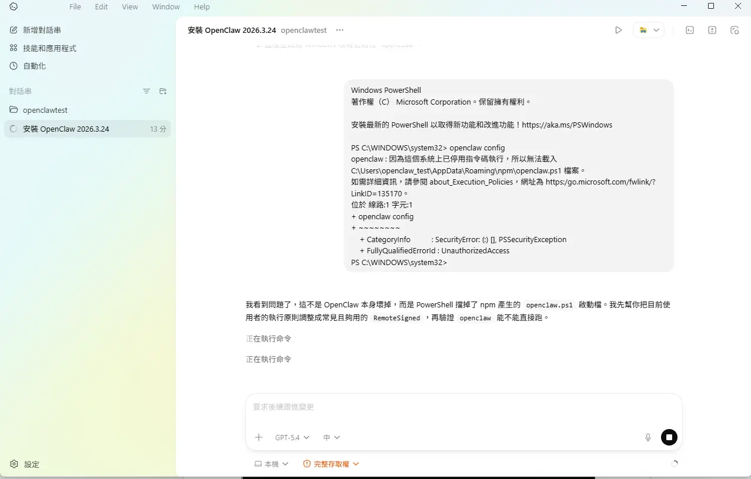
Task: Open the 本機 environment dropdown
Action: click(x=271, y=464)
